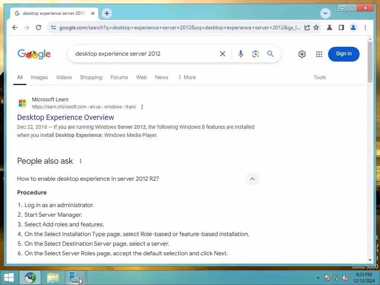Image resolution: width=380 pixels, height=285 pixels.
Task: Click the network tray icon
Action: click(x=336, y=278)
